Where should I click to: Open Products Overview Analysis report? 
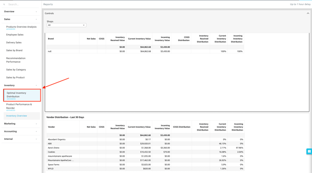[x=21, y=27]
